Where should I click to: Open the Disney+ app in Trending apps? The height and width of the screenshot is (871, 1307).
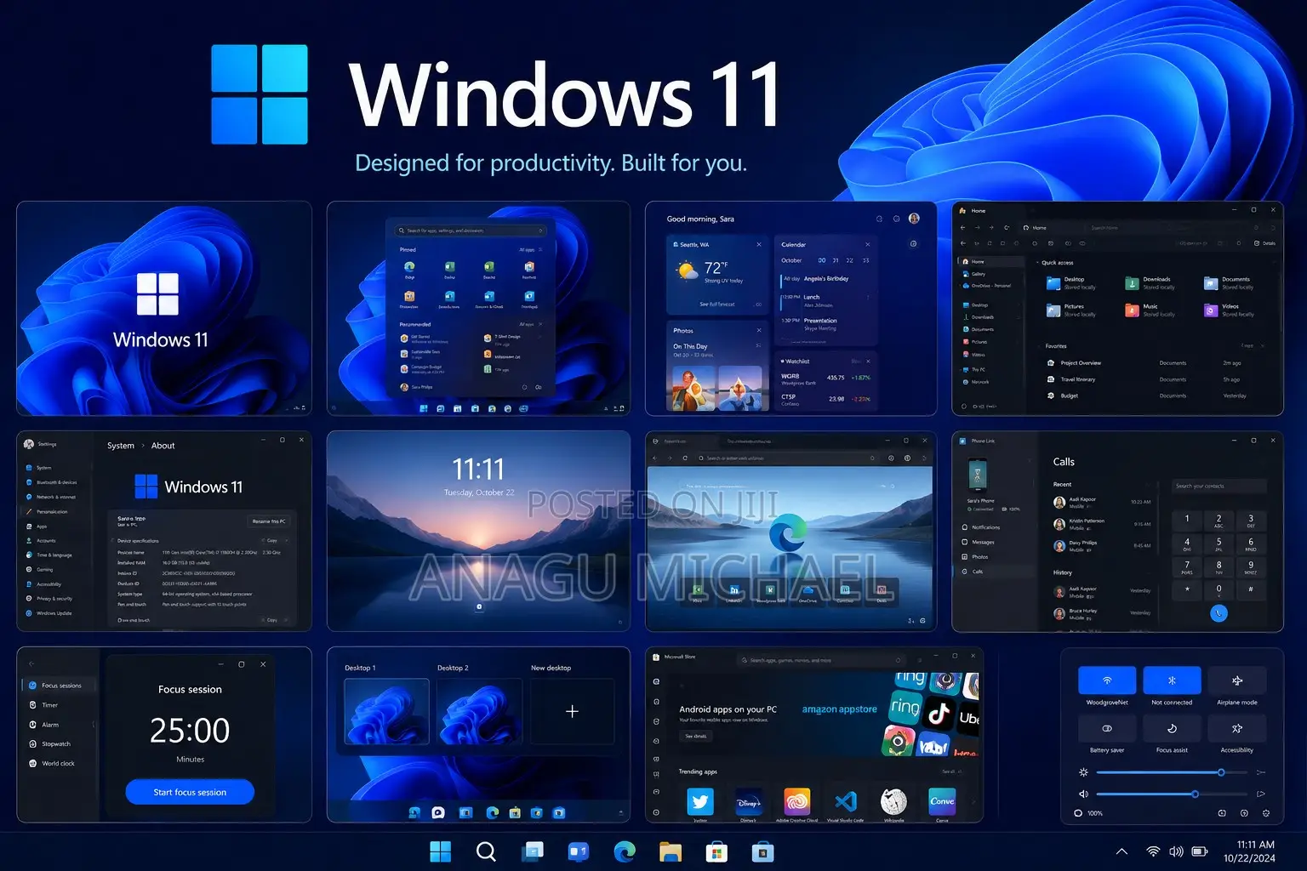(749, 801)
